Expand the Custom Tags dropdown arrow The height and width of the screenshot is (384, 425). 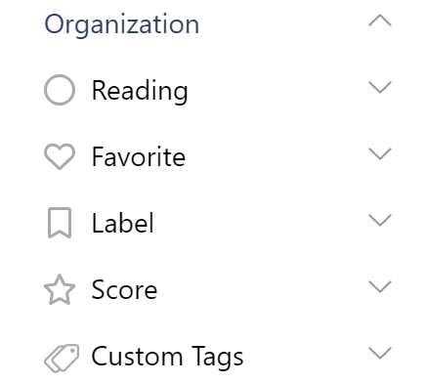(x=380, y=353)
